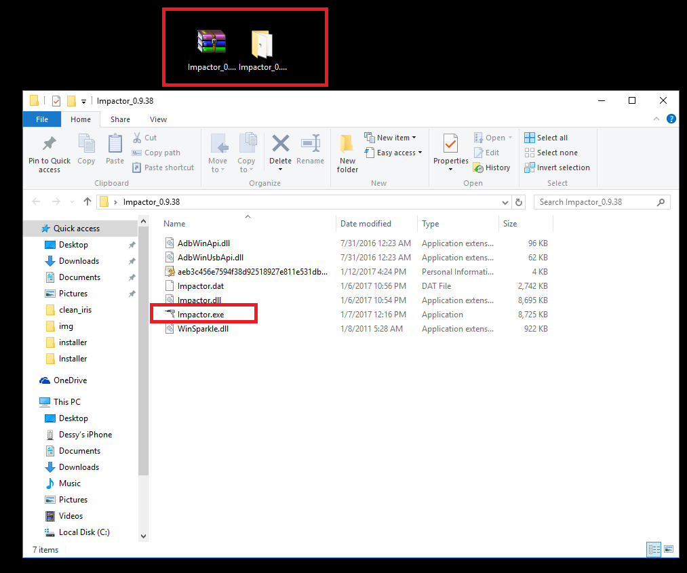Switch to the Share ribbon tab
687x573 pixels.
click(120, 119)
